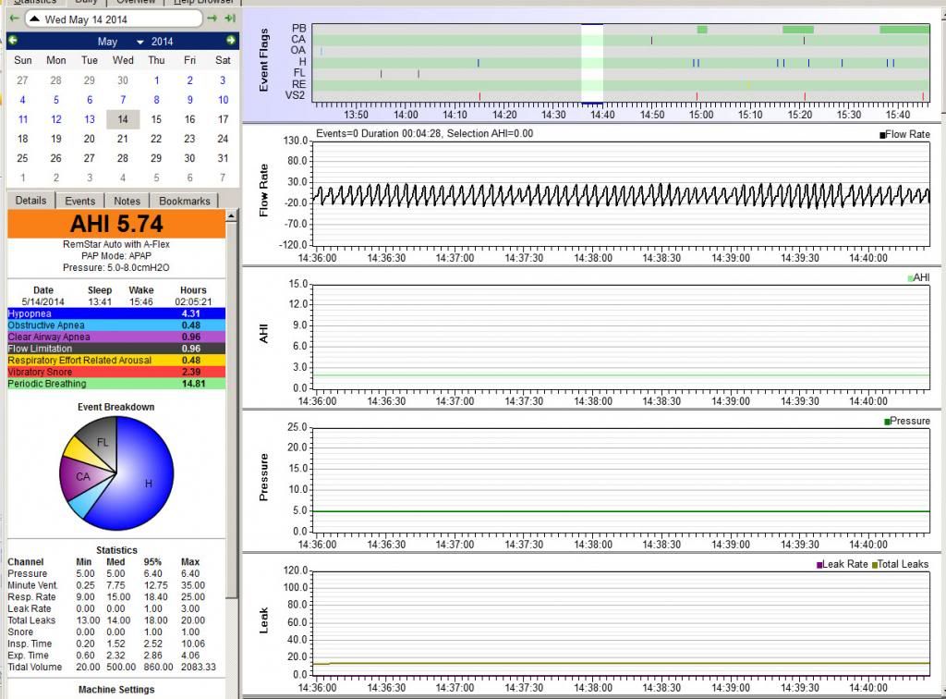Select May 21 in the calendar
Viewport: 946px width, 699px height.
pos(123,139)
